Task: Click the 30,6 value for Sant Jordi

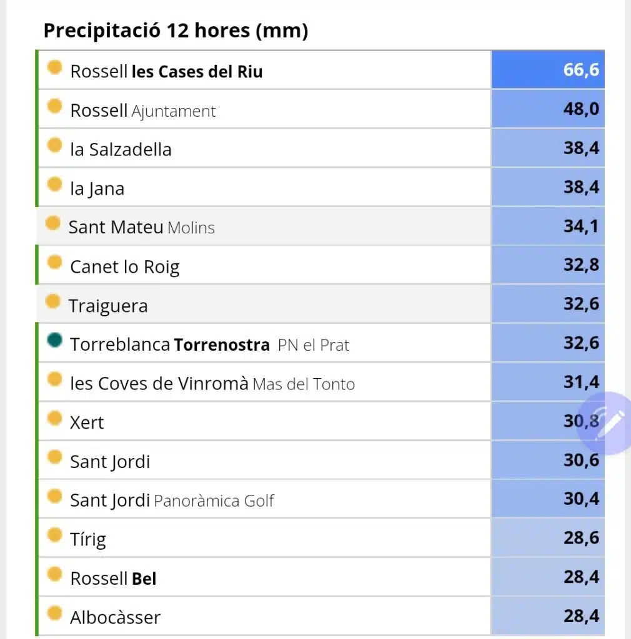Action: pyautogui.click(x=548, y=460)
